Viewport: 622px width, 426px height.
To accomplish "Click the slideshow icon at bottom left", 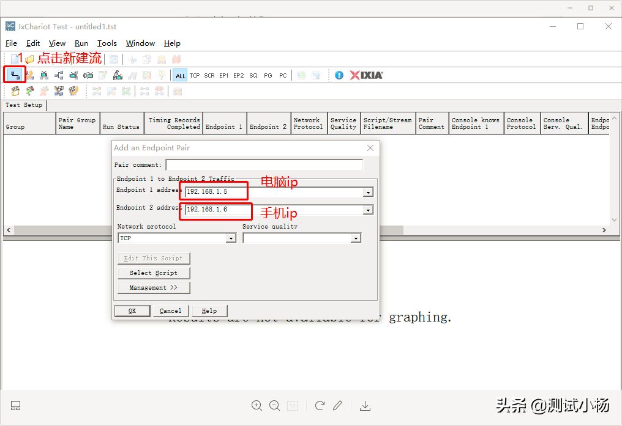I will (x=15, y=405).
